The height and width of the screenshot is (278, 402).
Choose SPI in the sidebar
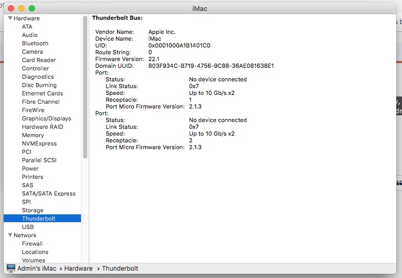click(26, 202)
